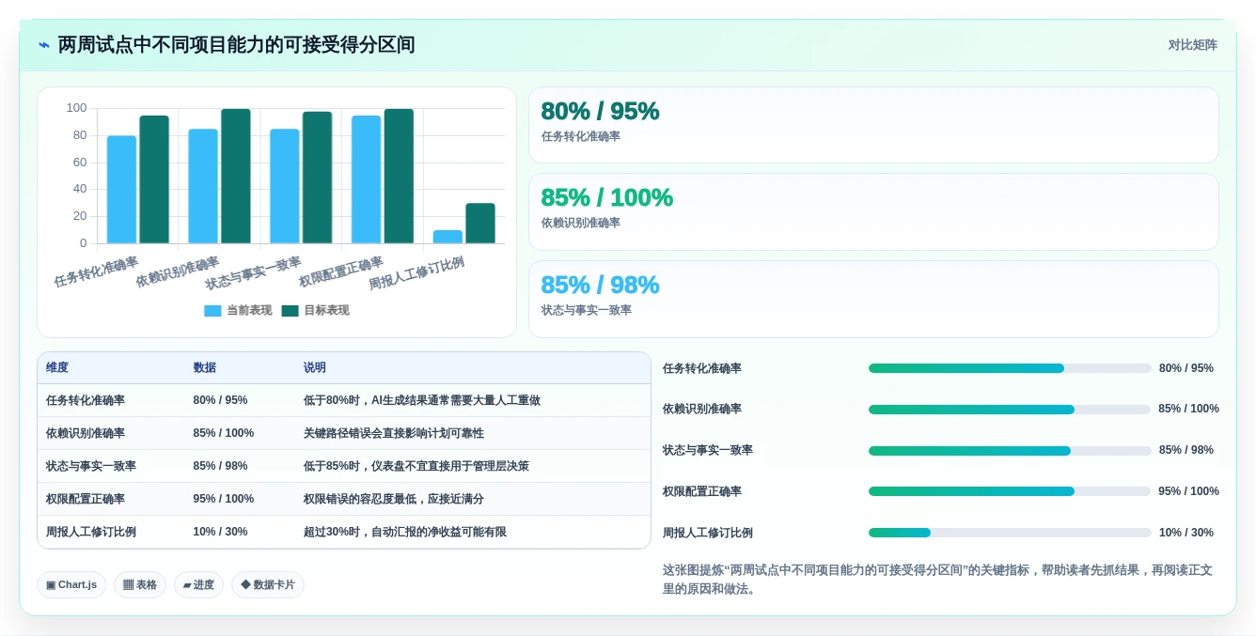
Task: Click chart axis label 状态与事实一致率
Action: [x=254, y=271]
